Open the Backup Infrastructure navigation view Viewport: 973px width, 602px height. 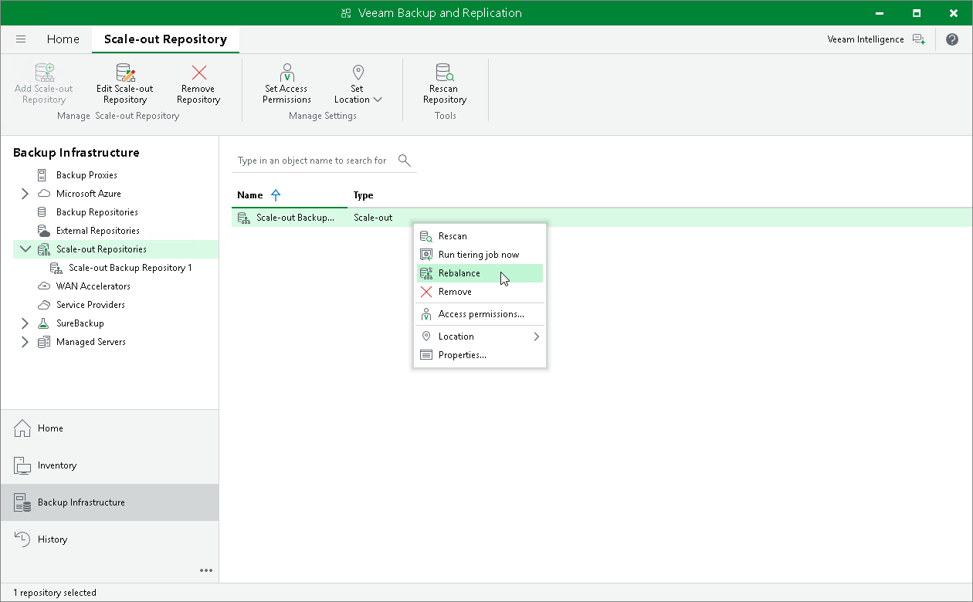click(110, 502)
